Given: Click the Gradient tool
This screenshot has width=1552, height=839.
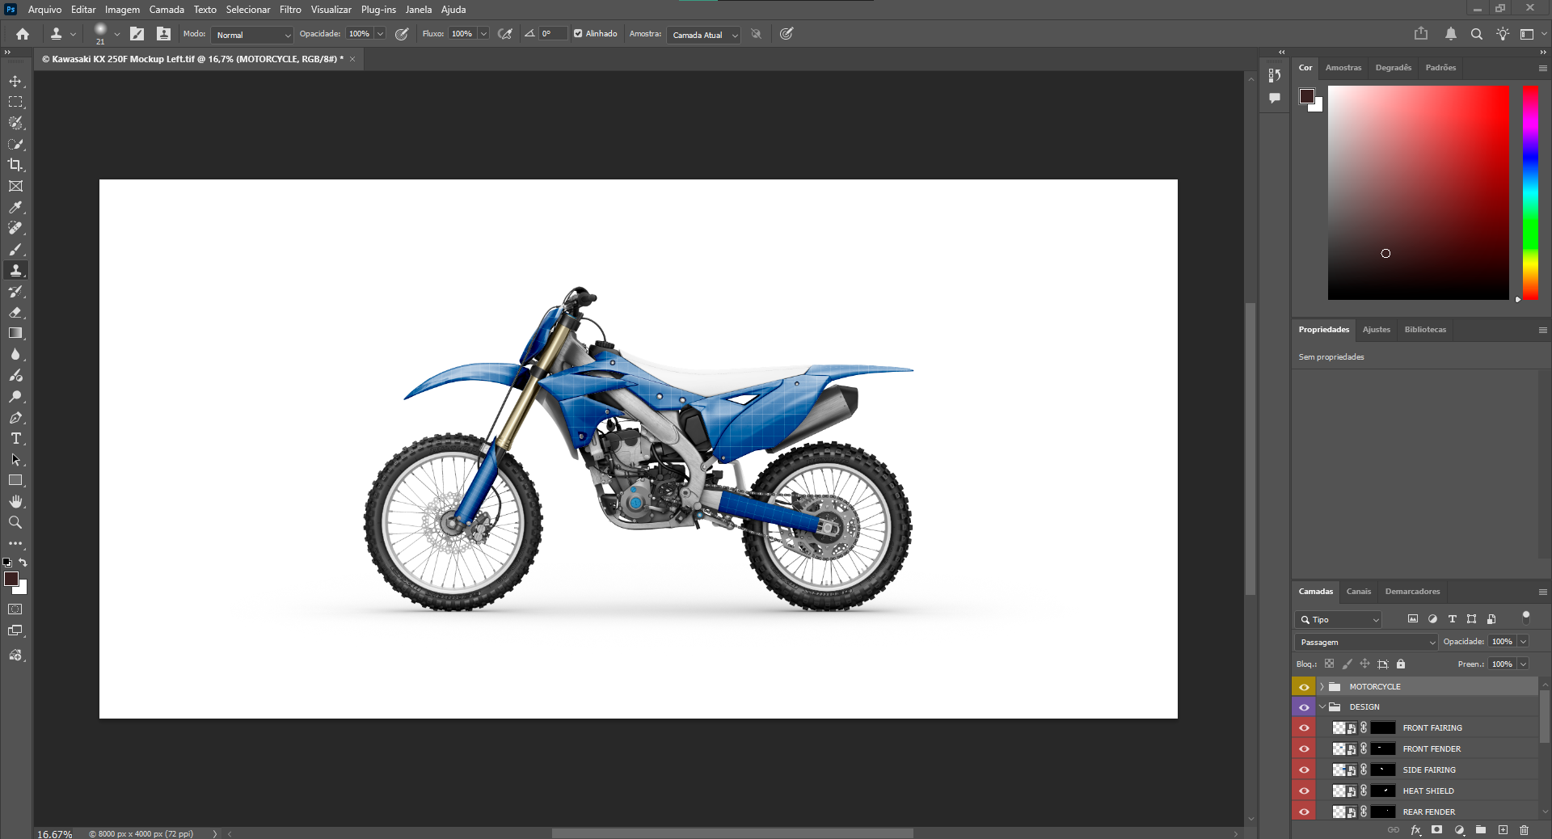Looking at the screenshot, I should pos(15,333).
